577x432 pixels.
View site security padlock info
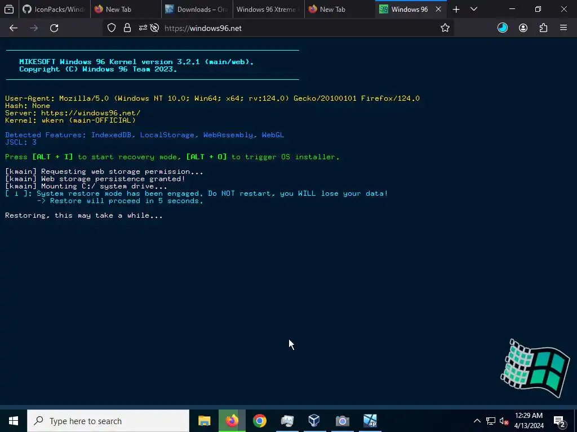pos(127,28)
